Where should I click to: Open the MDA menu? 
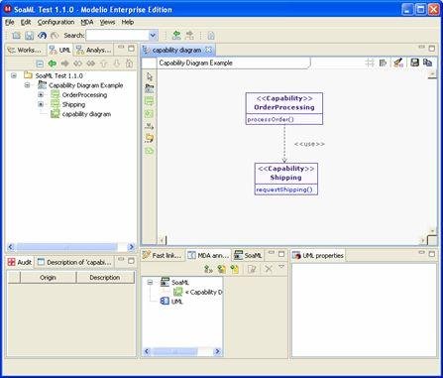[87, 22]
